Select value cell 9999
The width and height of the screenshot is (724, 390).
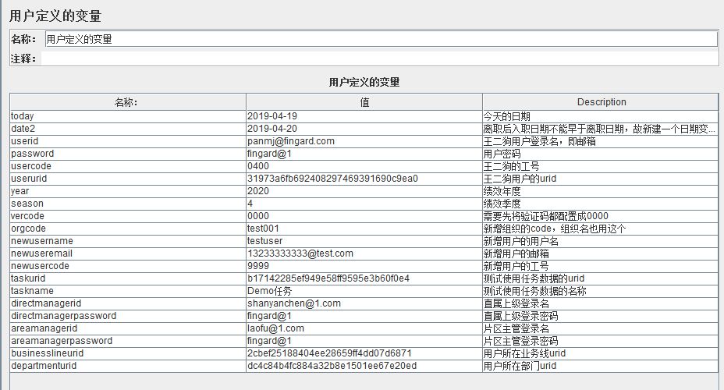click(364, 266)
